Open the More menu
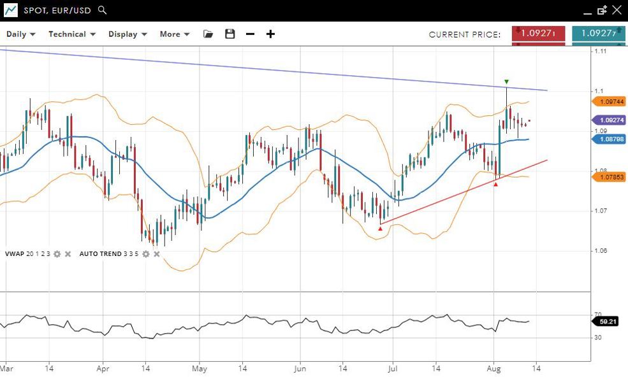This screenshot has width=628, height=377. (x=174, y=34)
